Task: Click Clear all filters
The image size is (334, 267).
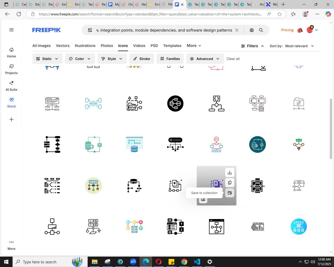Action: [233, 59]
